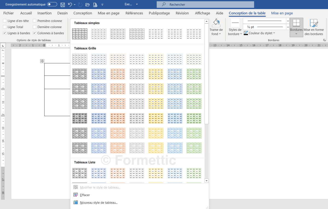
Task: Click the Save icon in title bar
Action: (63, 5)
